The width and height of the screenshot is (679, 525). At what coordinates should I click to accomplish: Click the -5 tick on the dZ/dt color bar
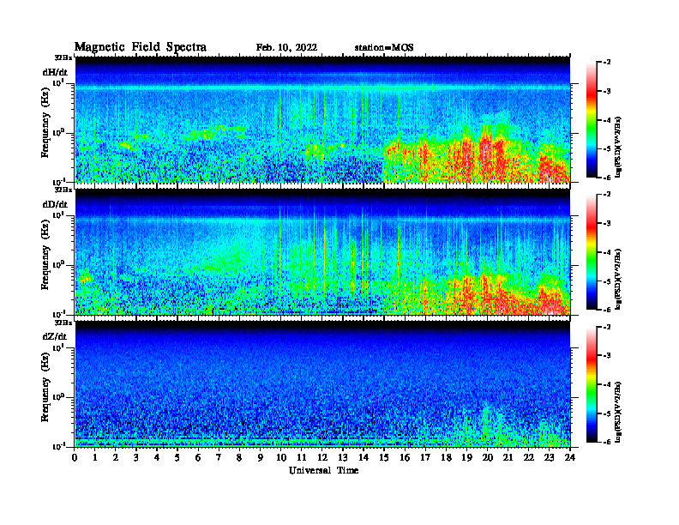607,413
